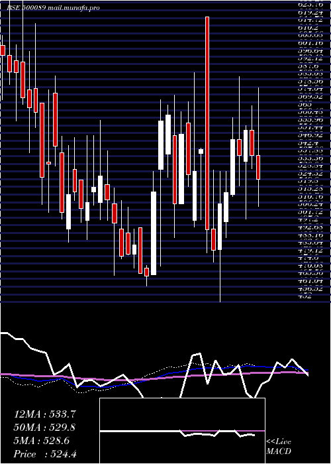Click the 524.32 price axis label

(310, 174)
